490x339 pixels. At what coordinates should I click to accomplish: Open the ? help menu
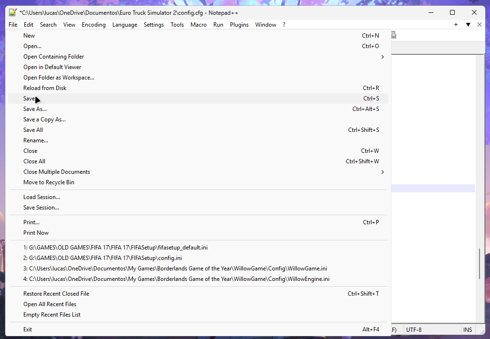click(x=284, y=25)
